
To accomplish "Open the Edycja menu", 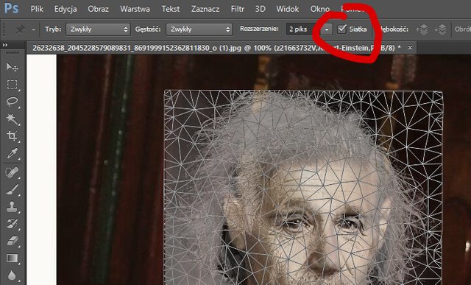I will pos(65,9).
